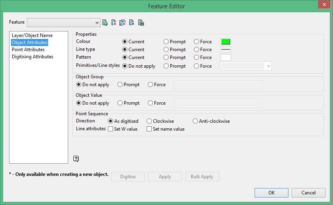Enable the Set W value checkbox
Screen dimensions: 333x205
(111, 129)
